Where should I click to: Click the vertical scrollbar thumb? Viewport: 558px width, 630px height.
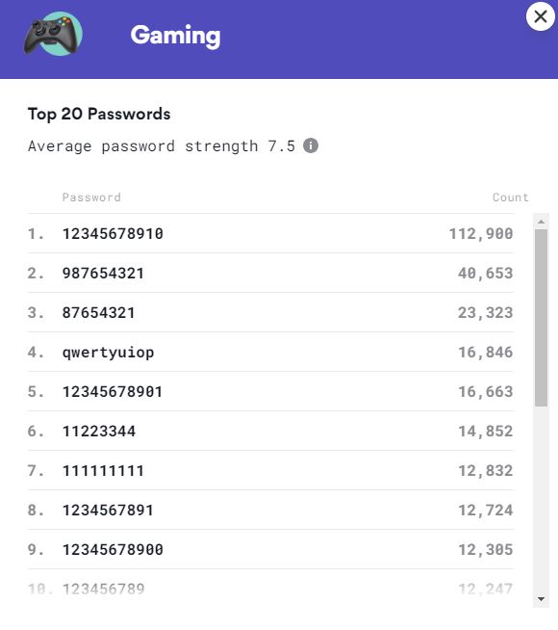[x=541, y=318]
